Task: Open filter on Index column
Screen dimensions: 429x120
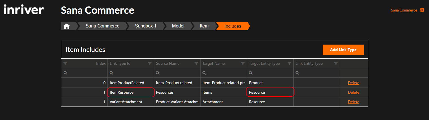Action: pyautogui.click(x=65, y=63)
